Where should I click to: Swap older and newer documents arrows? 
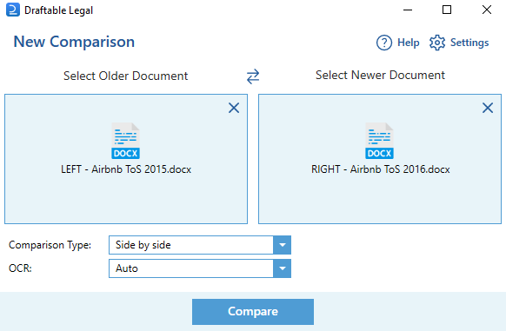(x=253, y=76)
